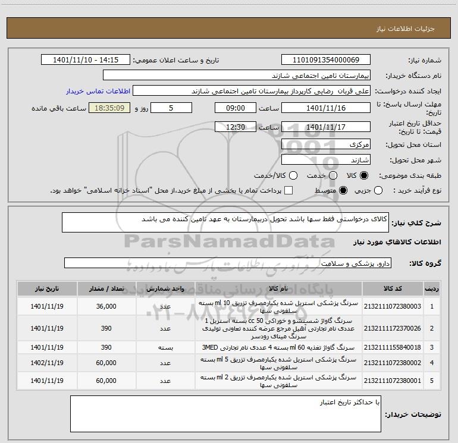The height and width of the screenshot is (443, 458).
Task: Click the buyer notes text area
Action: (225, 414)
